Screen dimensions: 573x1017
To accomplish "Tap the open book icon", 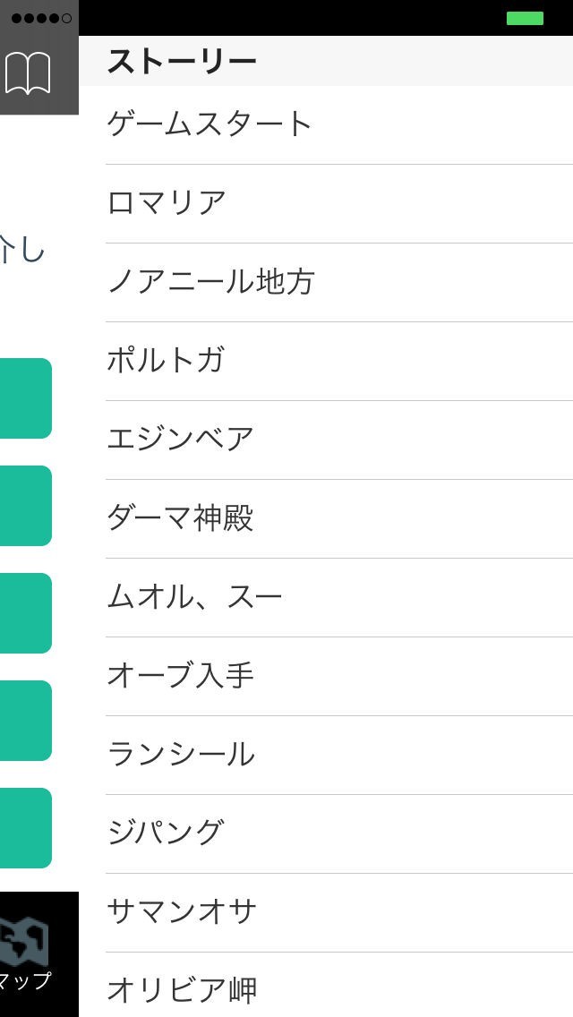I will 28,73.
